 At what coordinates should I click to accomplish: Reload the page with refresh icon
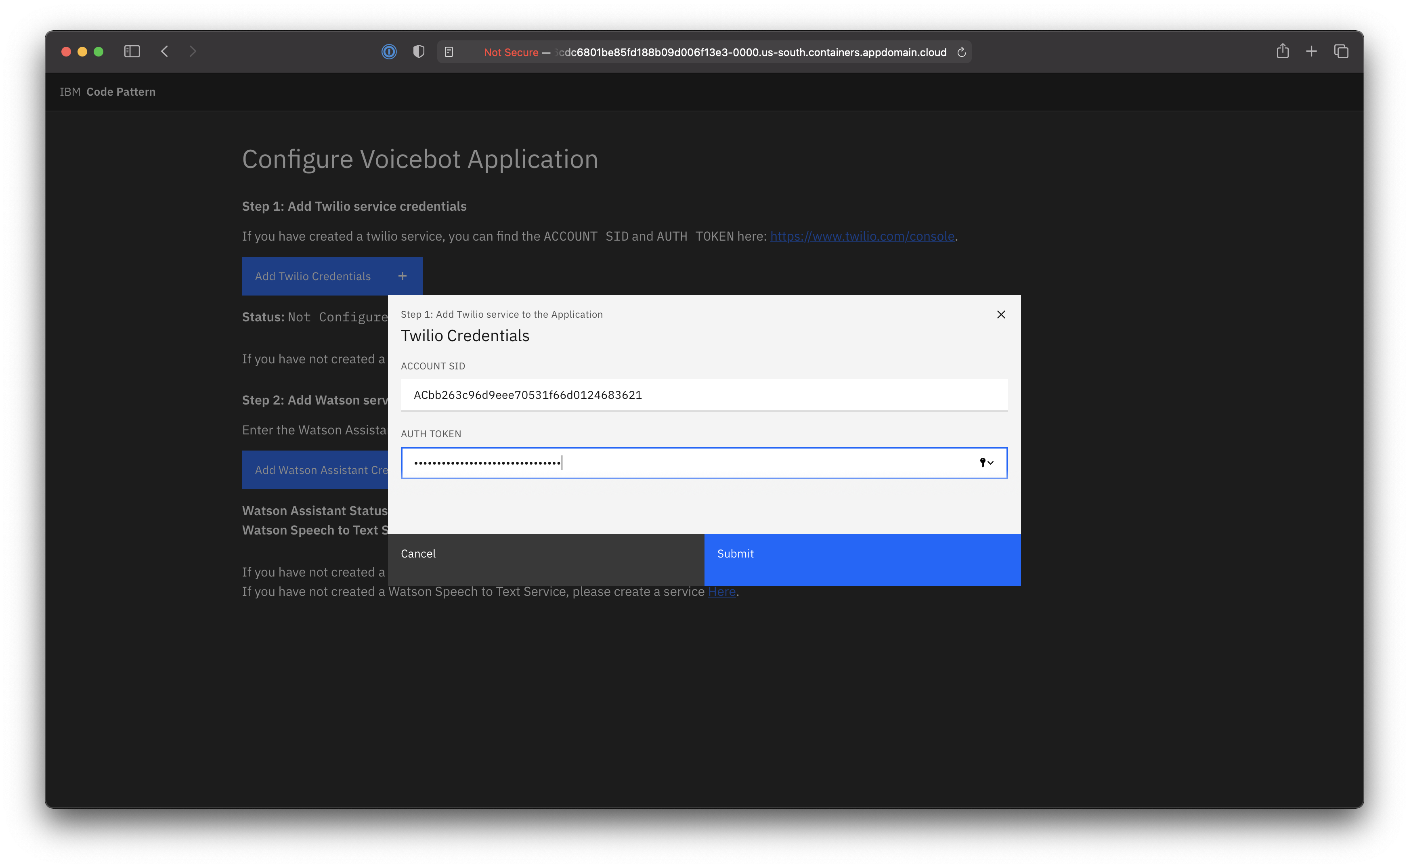coord(962,52)
